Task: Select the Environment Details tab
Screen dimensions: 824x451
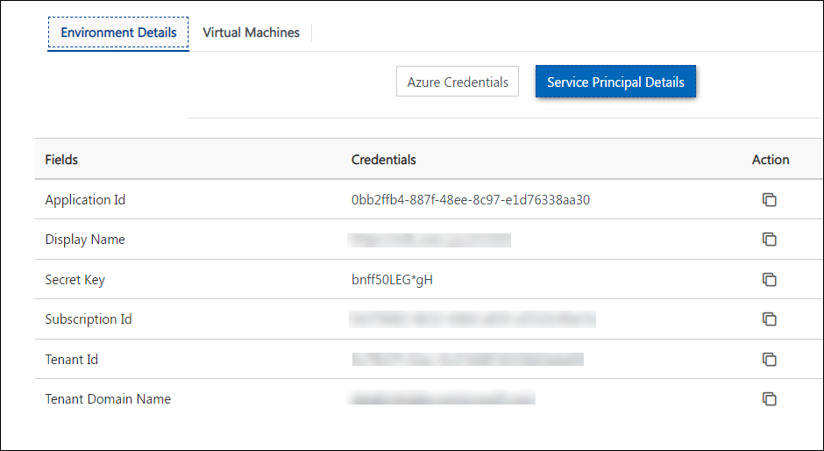Action: (x=118, y=32)
